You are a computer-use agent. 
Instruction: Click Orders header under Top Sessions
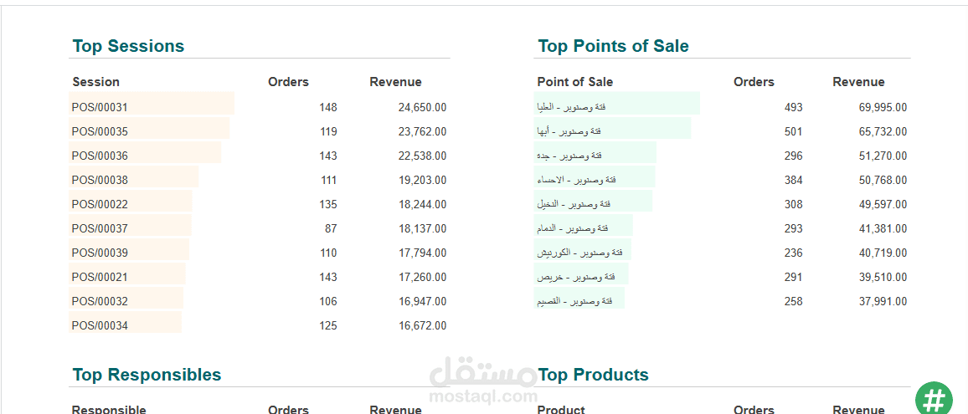[288, 82]
